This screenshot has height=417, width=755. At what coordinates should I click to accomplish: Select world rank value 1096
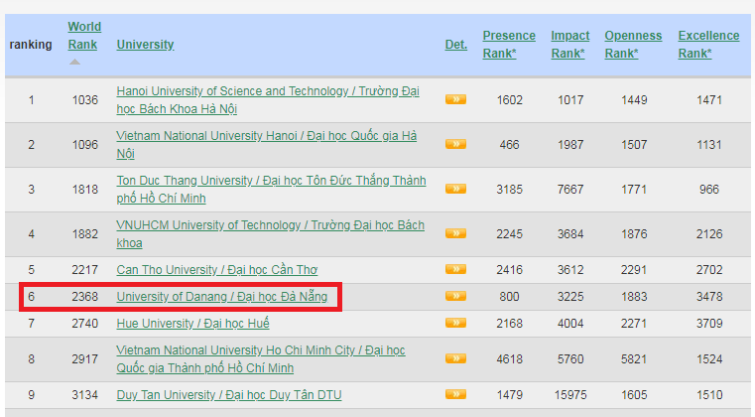click(x=84, y=145)
